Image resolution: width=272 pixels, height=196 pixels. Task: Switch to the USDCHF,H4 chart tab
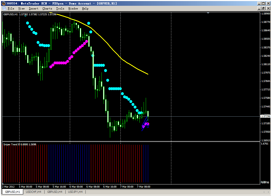(33, 192)
